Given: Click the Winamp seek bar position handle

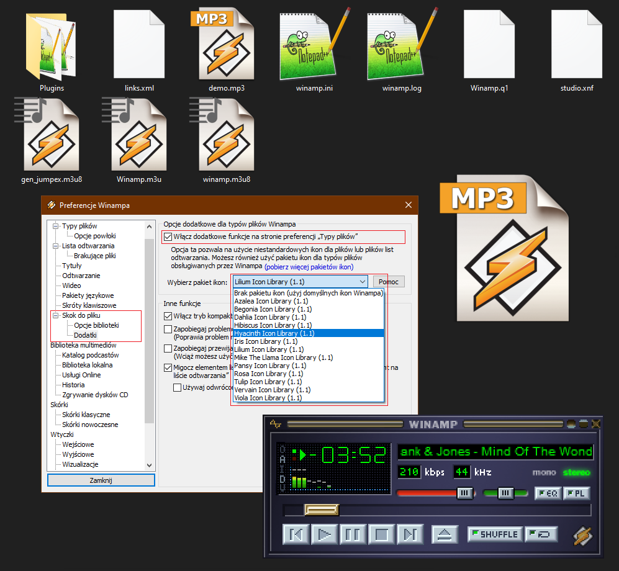Looking at the screenshot, I should (x=322, y=510).
